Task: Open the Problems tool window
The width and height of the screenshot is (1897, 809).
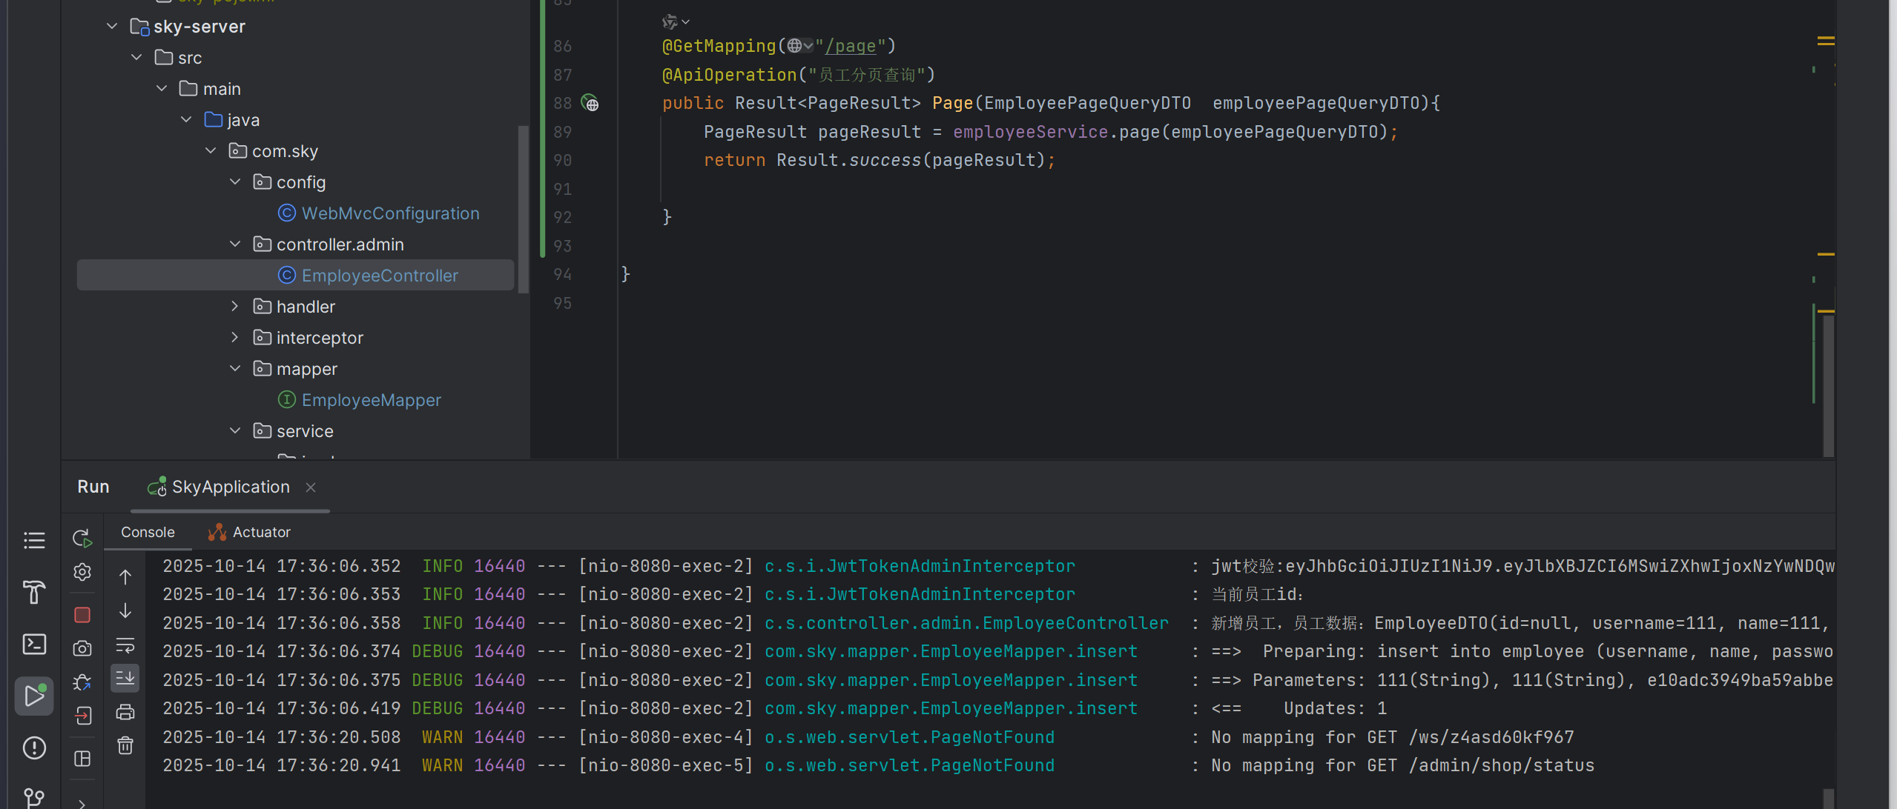Action: [x=34, y=748]
